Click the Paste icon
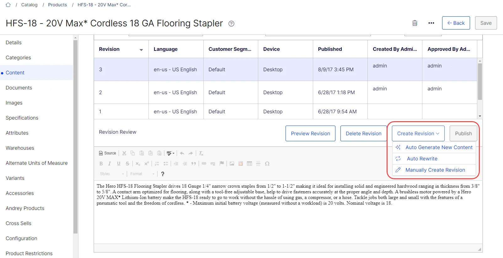The image size is (503, 258). 142,153
